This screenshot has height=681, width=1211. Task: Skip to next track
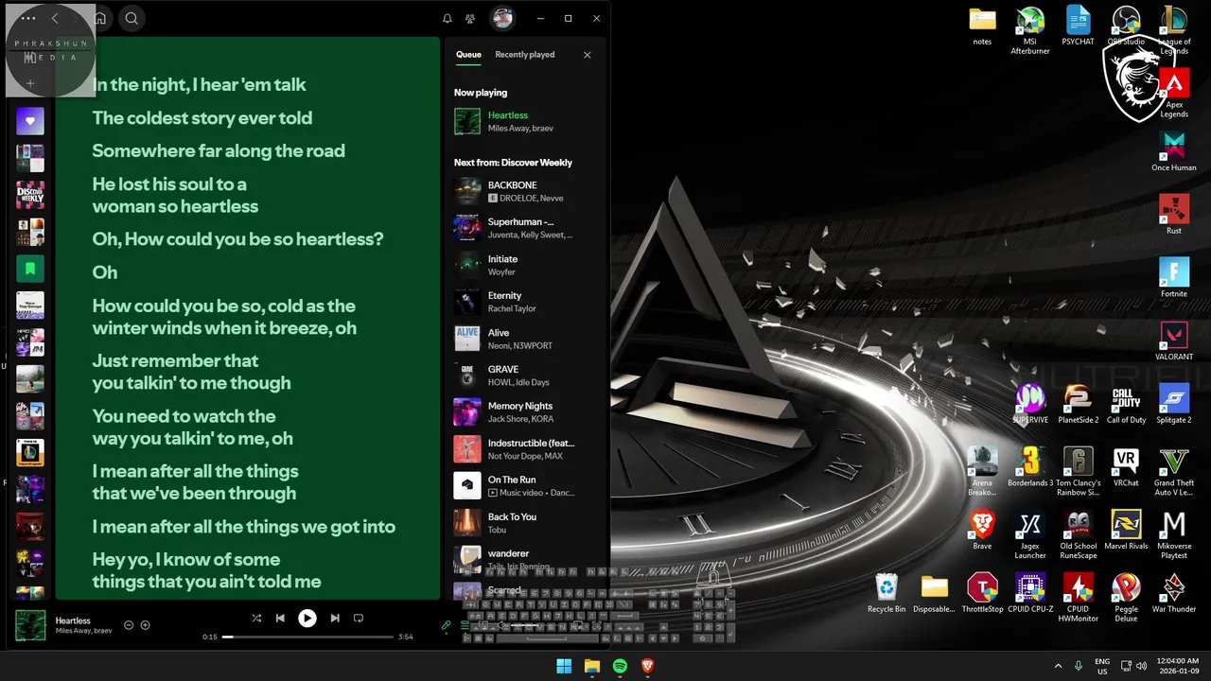pos(335,618)
